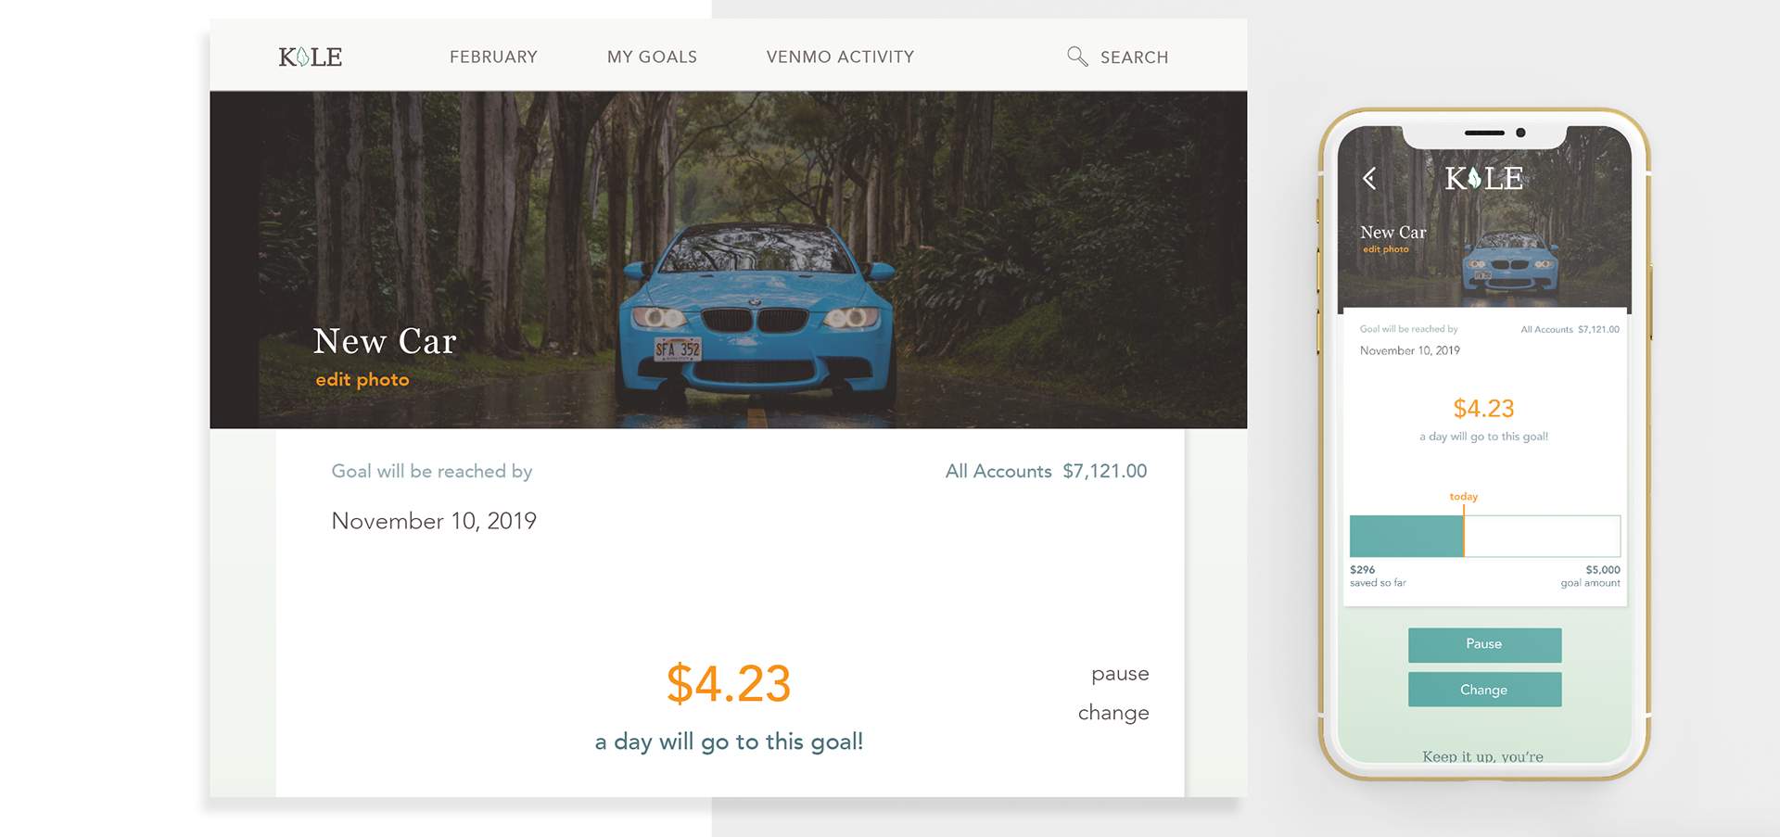
Task: Click the search magnifying glass icon
Action: [1077, 57]
